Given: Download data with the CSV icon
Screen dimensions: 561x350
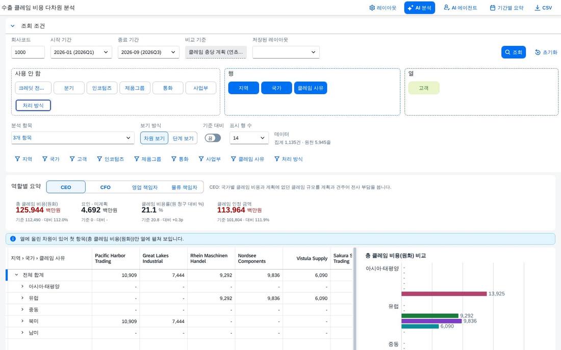Looking at the screenshot, I should (543, 8).
